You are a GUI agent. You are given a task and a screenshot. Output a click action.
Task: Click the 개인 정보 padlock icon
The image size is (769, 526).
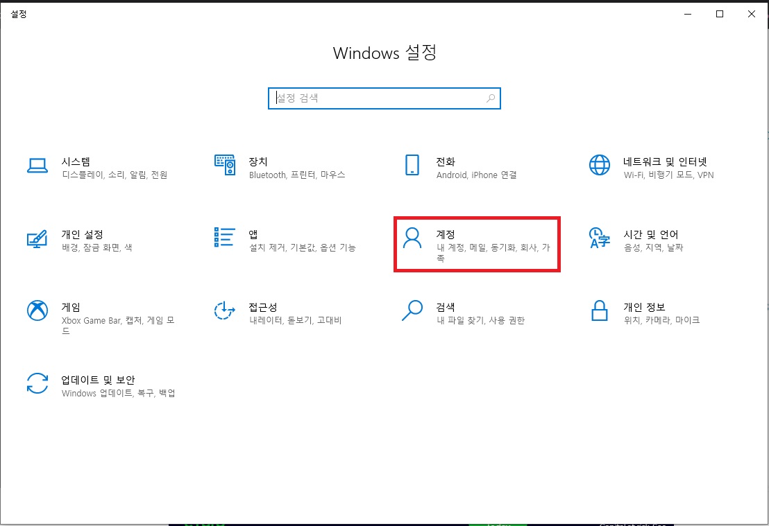click(x=600, y=310)
